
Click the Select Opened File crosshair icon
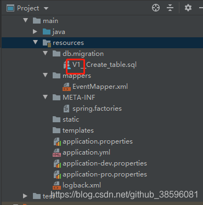click(156, 8)
